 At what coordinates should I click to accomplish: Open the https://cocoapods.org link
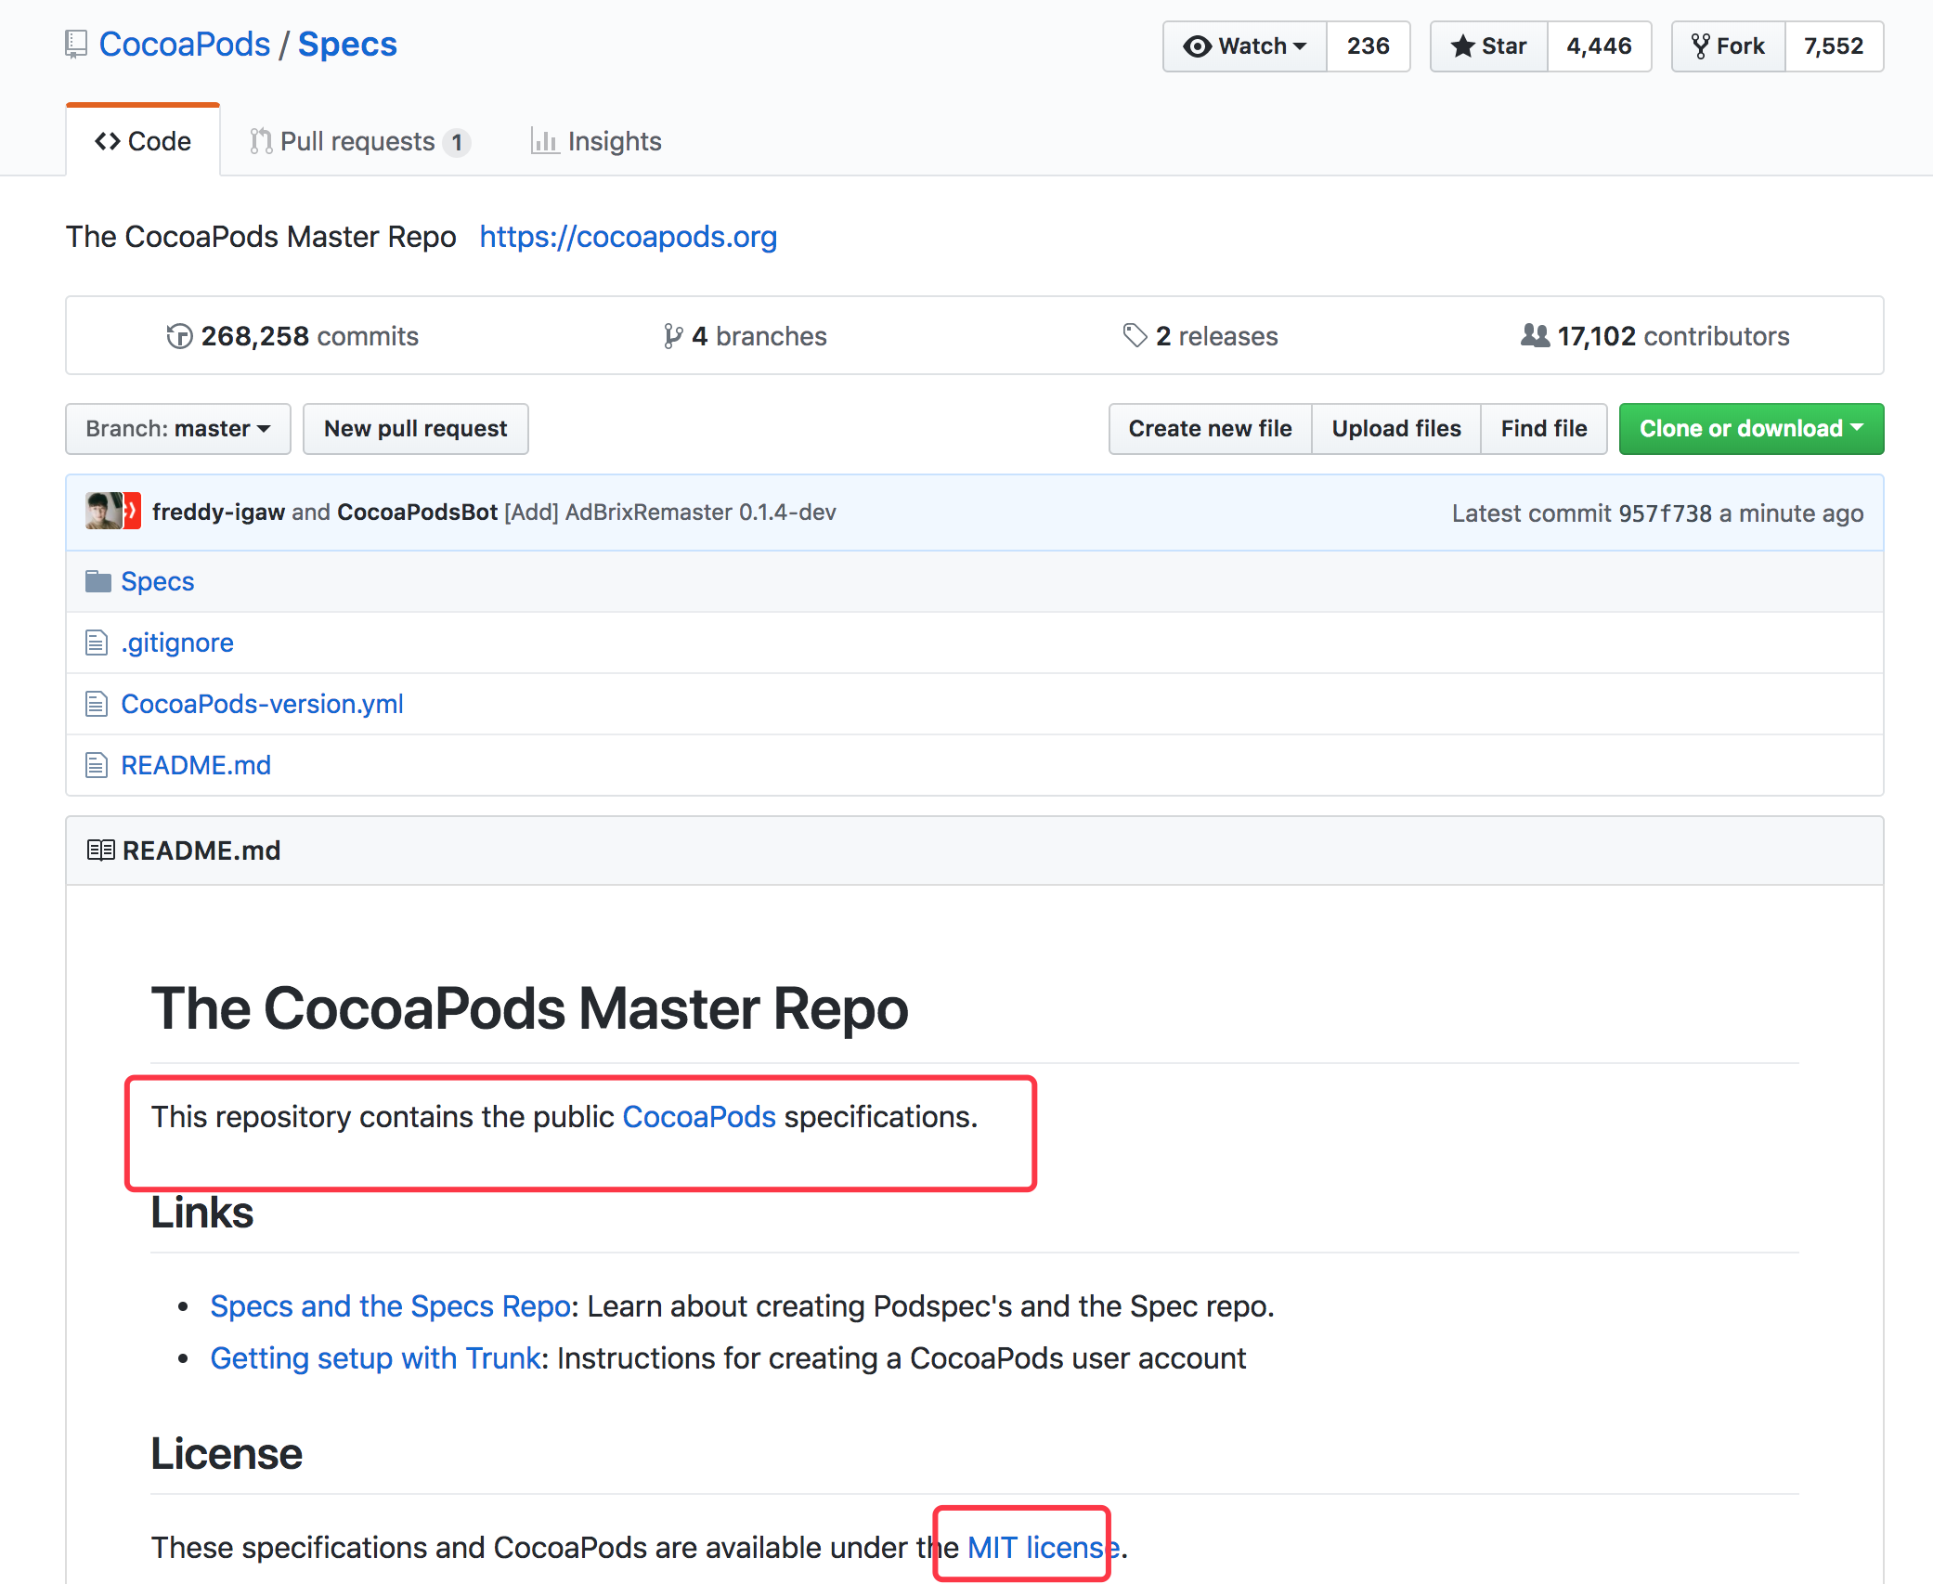pyautogui.click(x=628, y=237)
